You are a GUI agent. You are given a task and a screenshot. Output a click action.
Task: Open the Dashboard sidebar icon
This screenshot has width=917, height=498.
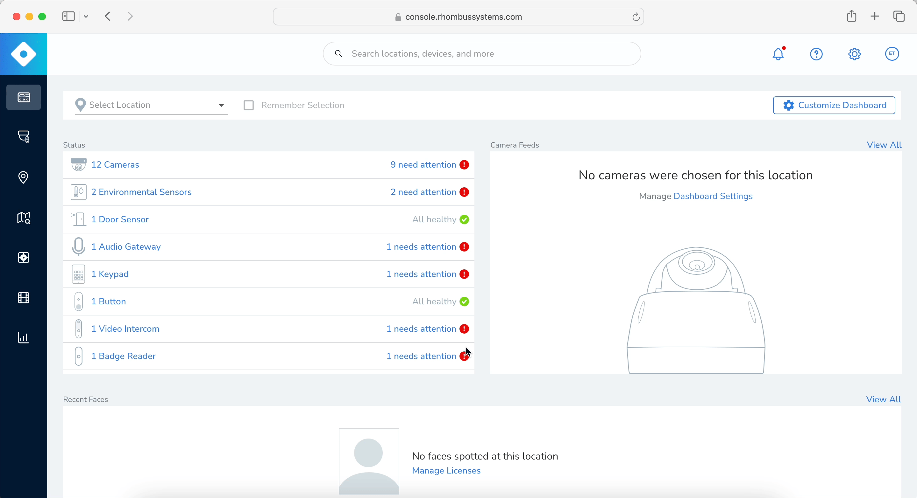tap(24, 97)
